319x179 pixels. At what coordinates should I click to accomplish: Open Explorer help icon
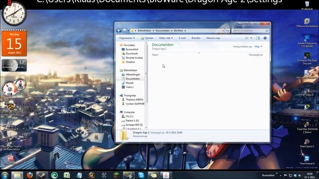coord(265,38)
